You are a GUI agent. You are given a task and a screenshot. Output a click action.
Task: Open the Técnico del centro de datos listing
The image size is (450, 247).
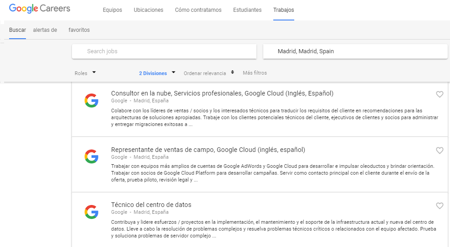click(x=151, y=205)
